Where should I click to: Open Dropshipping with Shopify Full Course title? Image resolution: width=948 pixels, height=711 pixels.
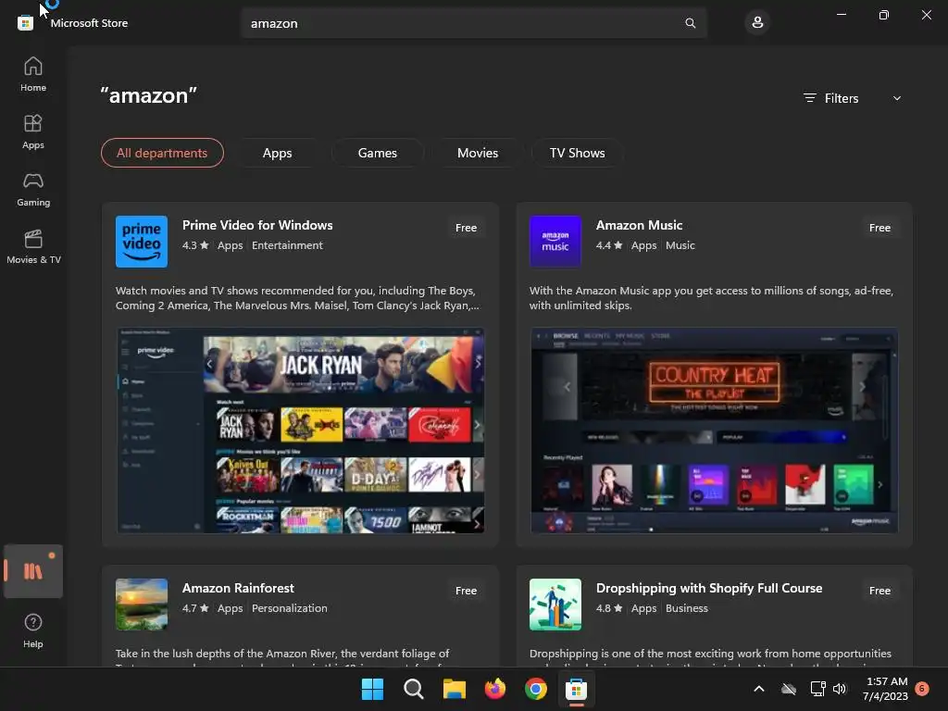(x=709, y=588)
